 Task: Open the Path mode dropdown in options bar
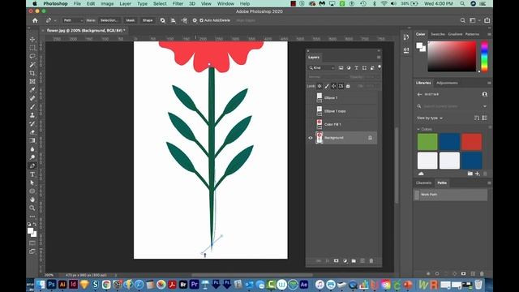(72, 20)
